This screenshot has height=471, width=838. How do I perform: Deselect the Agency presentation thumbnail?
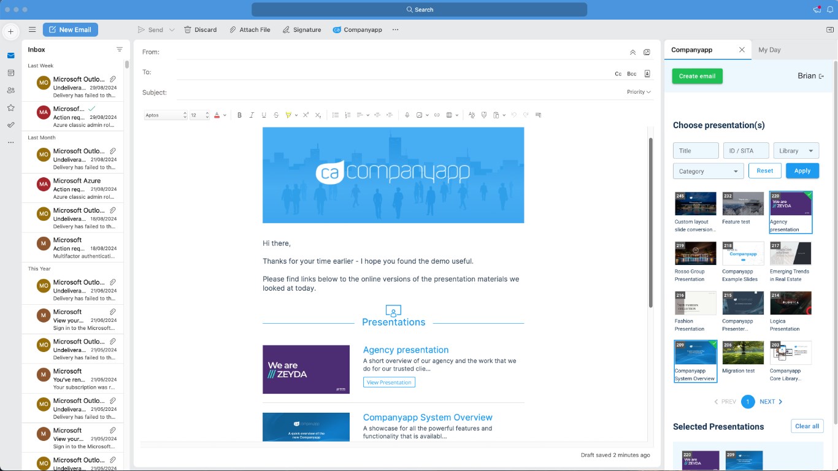pyautogui.click(x=791, y=212)
